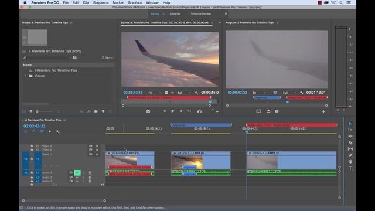The height and width of the screenshot is (211, 375).
Task: Toggle A2 track targeting
Action: tap(37, 178)
